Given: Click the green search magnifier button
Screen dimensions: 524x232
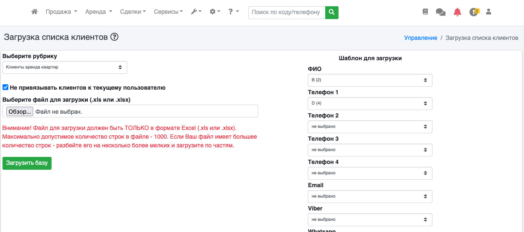Looking at the screenshot, I should click(x=331, y=12).
